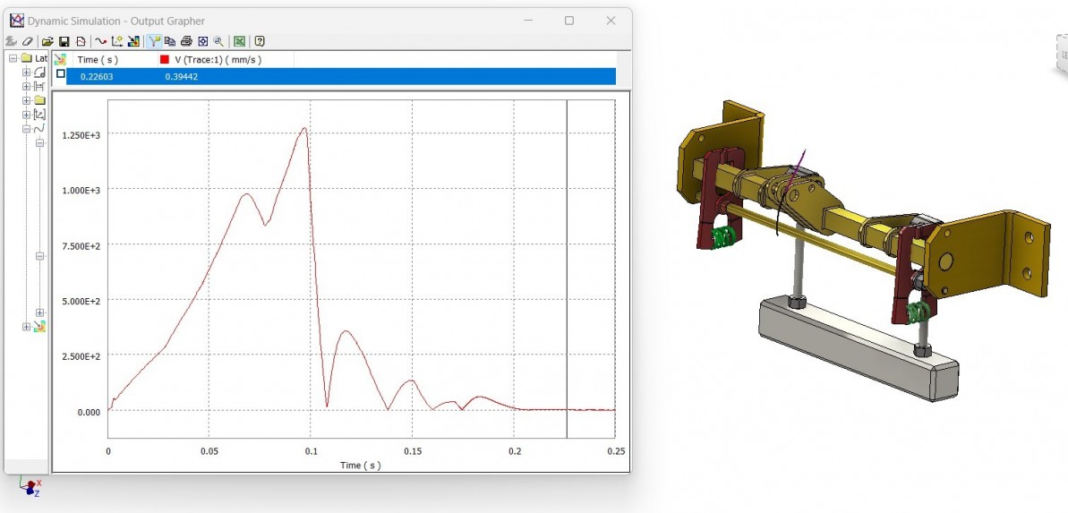Maximize the Output Grapher window
Screen dimensions: 1068x513
[x=569, y=21]
